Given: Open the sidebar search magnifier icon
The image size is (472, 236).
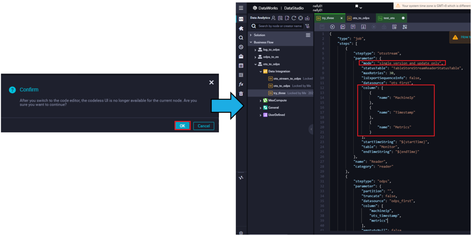Looking at the screenshot, I should pyautogui.click(x=241, y=38).
